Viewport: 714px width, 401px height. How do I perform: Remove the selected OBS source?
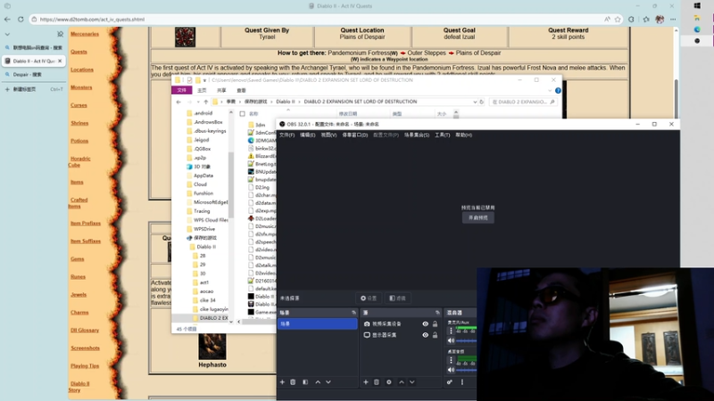pyautogui.click(x=377, y=382)
